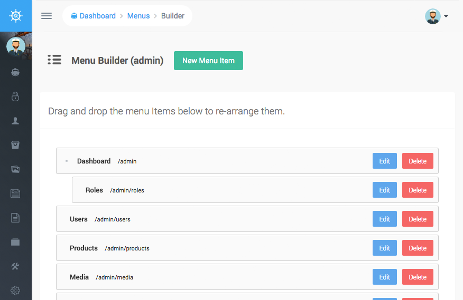Go to Menus breadcrumb link
Viewport: 463px width, 300px height.
(x=138, y=16)
